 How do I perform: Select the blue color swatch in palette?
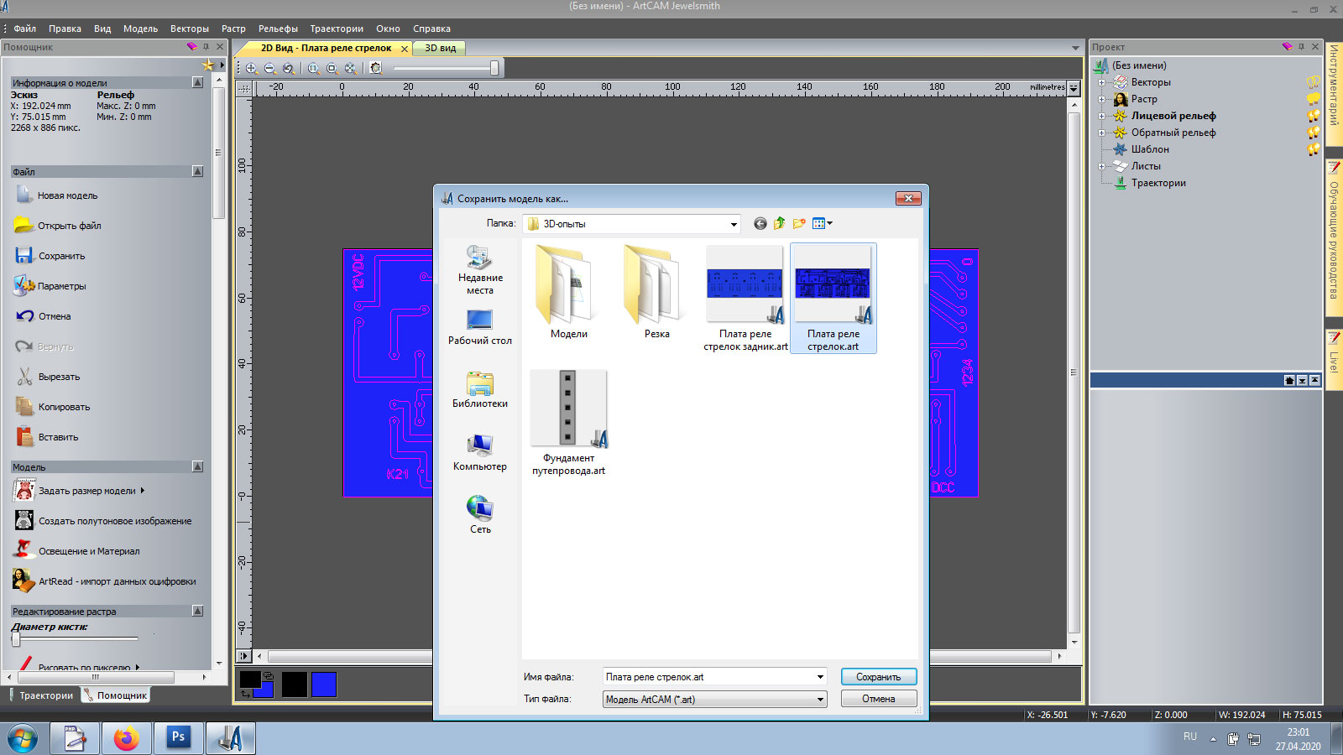(324, 685)
